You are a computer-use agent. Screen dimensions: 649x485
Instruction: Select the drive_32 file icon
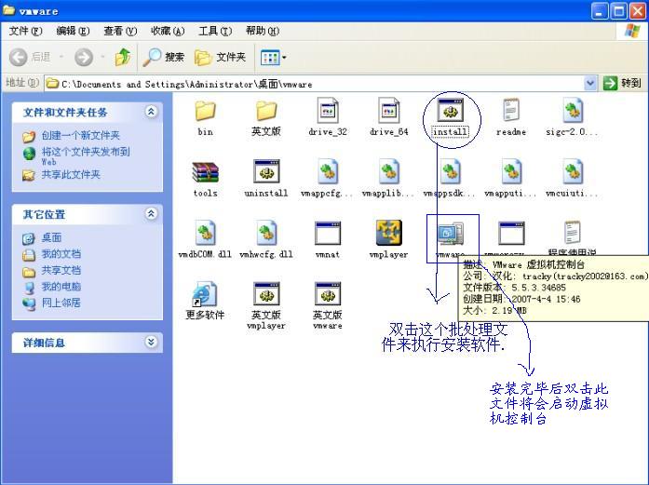327,113
